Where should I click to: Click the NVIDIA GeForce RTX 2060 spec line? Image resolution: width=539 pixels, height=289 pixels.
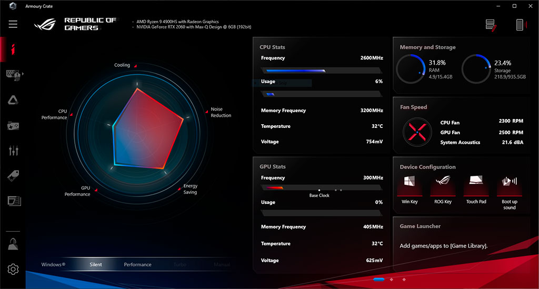194,27
